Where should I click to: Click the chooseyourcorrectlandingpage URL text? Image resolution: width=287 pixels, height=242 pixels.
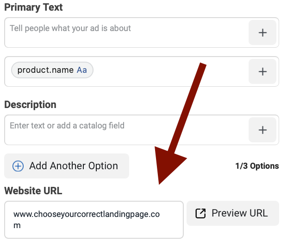[86, 214]
